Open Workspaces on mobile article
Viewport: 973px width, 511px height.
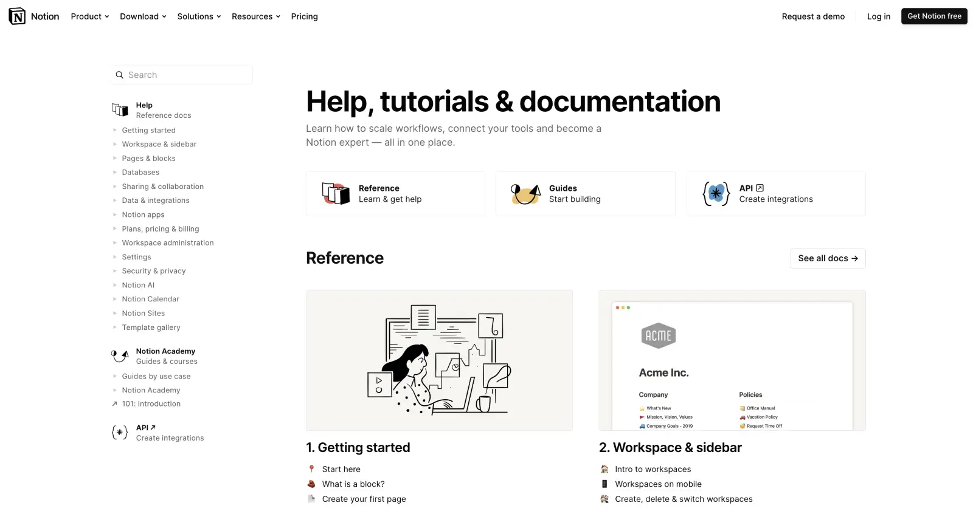pos(658,484)
